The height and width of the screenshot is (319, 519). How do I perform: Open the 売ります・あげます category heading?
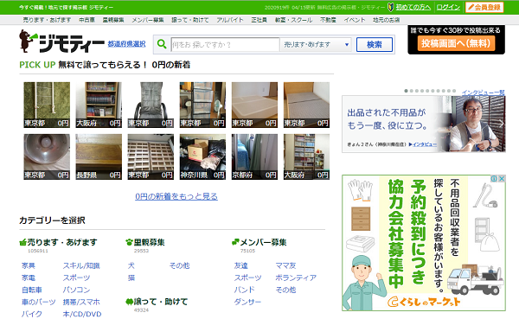[62, 243]
